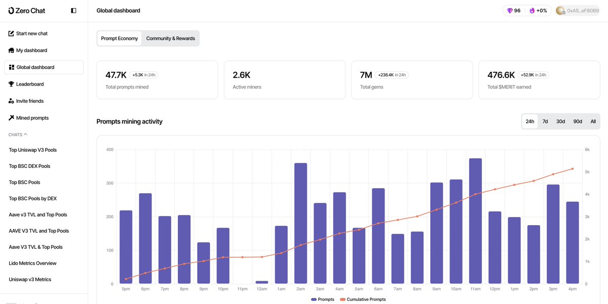Click the Invite friends person icon

11,101
